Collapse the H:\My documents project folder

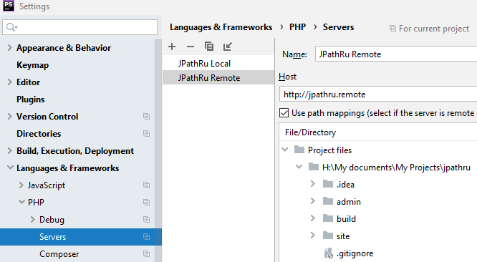[299, 167]
